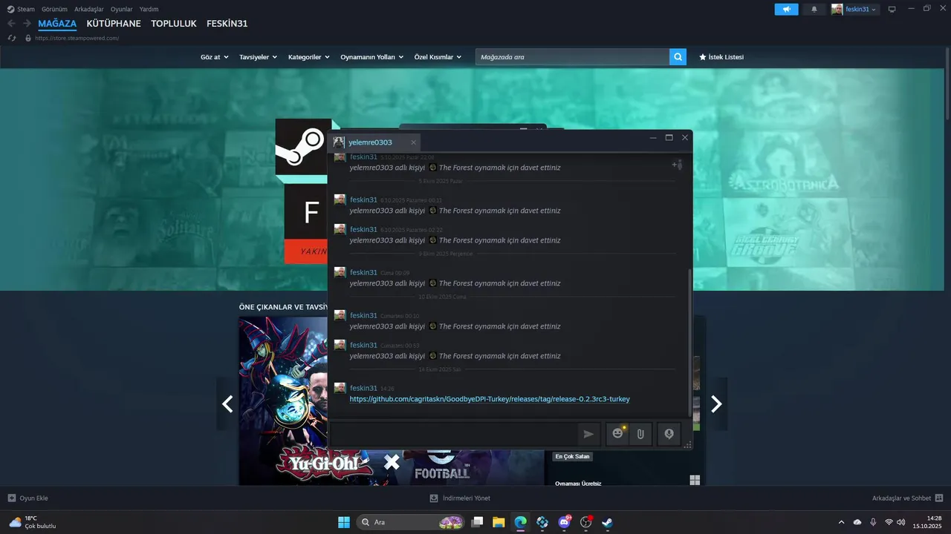Viewport: 951px width, 534px height.
Task: Toggle Big Picture mode monitor icon
Action: pos(892,9)
